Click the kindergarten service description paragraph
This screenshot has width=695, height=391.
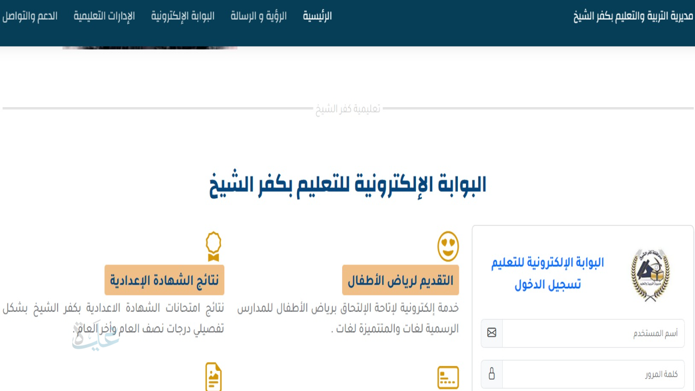[x=348, y=318]
